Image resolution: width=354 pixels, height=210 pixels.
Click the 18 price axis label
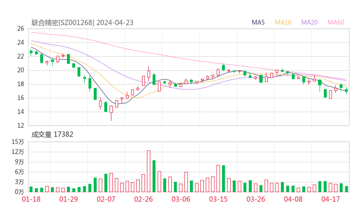click(x=21, y=84)
